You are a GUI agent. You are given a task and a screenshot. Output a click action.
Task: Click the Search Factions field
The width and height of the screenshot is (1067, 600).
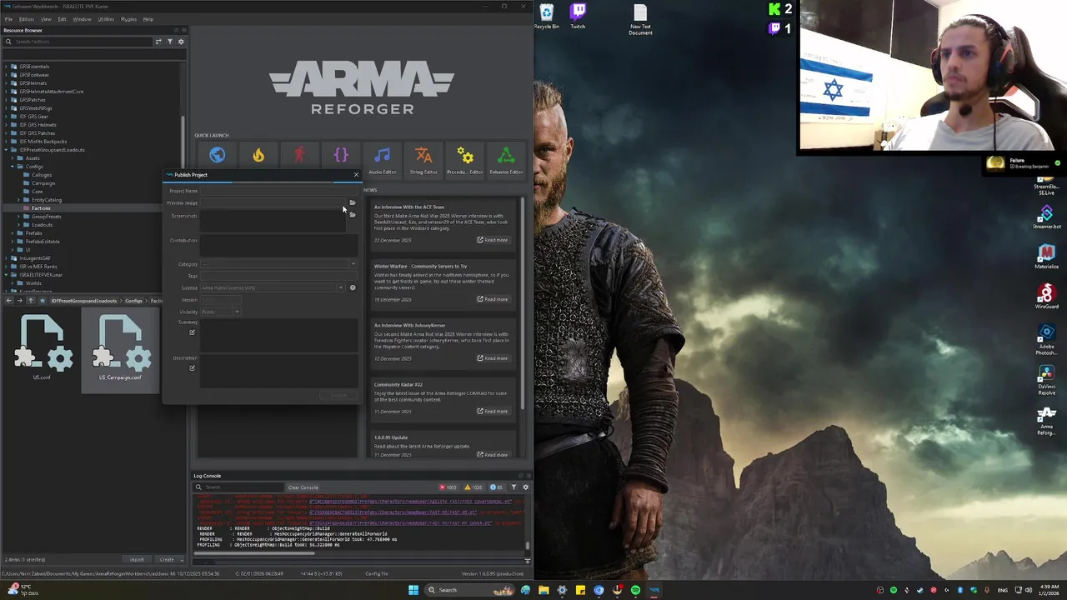(x=78, y=42)
